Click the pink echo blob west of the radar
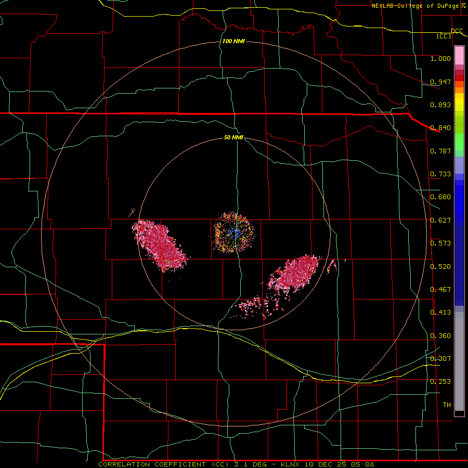The height and width of the screenshot is (468, 468). click(x=160, y=245)
